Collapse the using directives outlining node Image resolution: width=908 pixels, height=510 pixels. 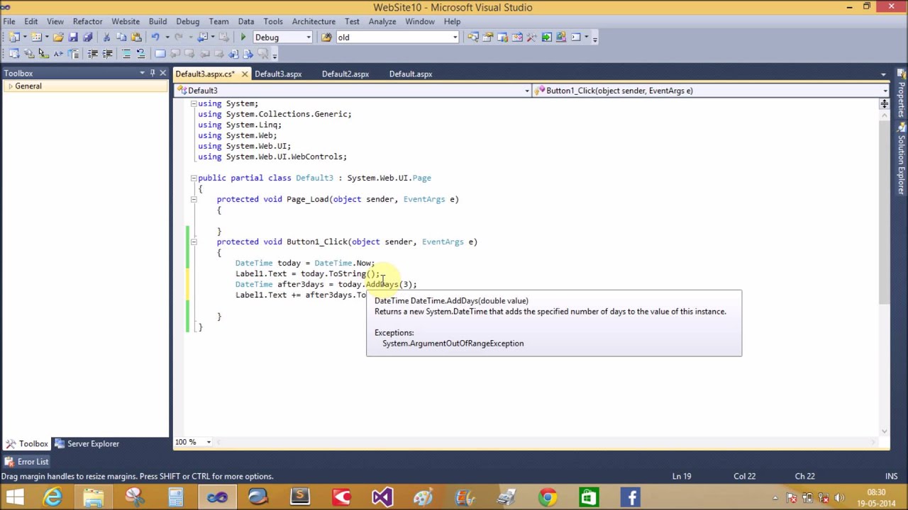coord(193,103)
